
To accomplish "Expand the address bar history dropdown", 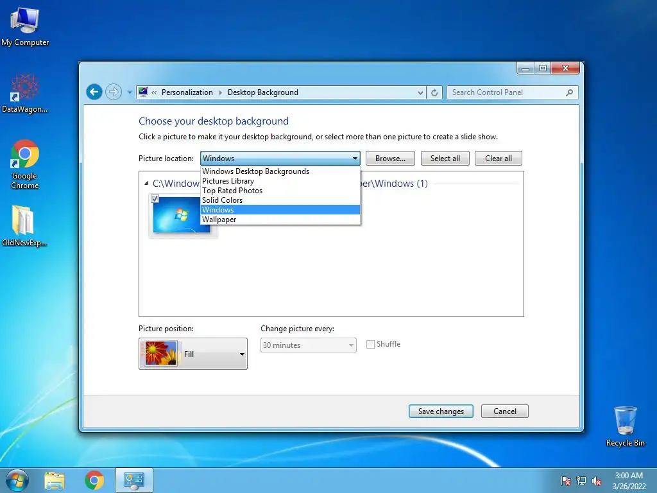I will [x=420, y=92].
